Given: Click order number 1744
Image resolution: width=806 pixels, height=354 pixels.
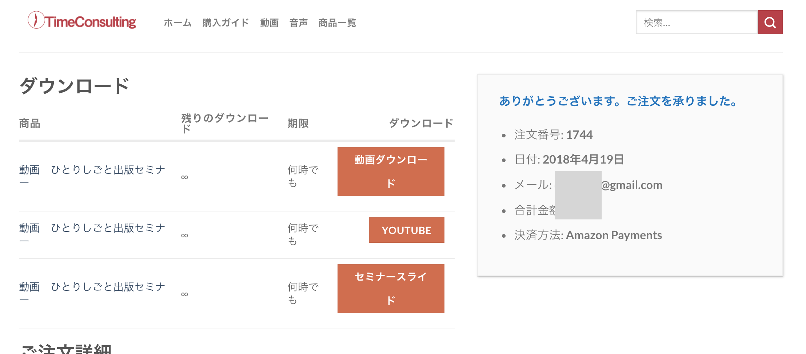Looking at the screenshot, I should coord(579,135).
